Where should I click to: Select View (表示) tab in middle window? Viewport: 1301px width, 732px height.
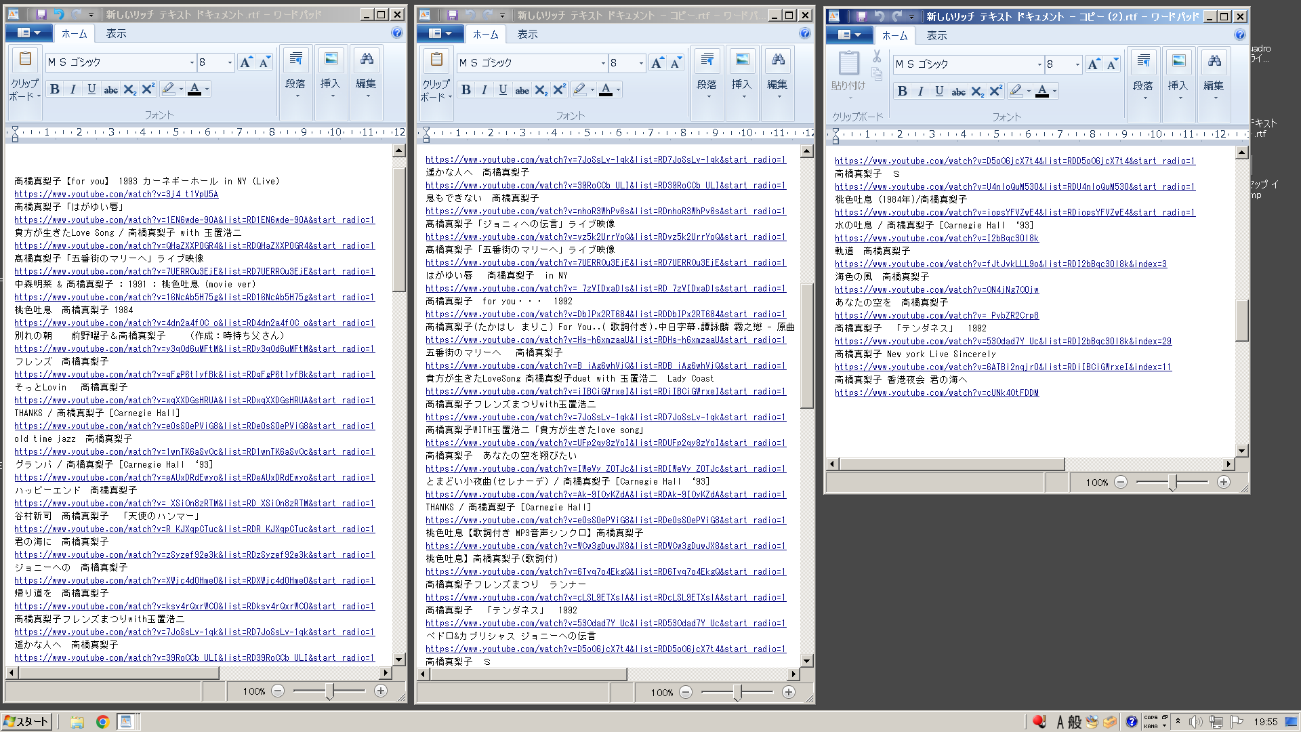coord(527,34)
